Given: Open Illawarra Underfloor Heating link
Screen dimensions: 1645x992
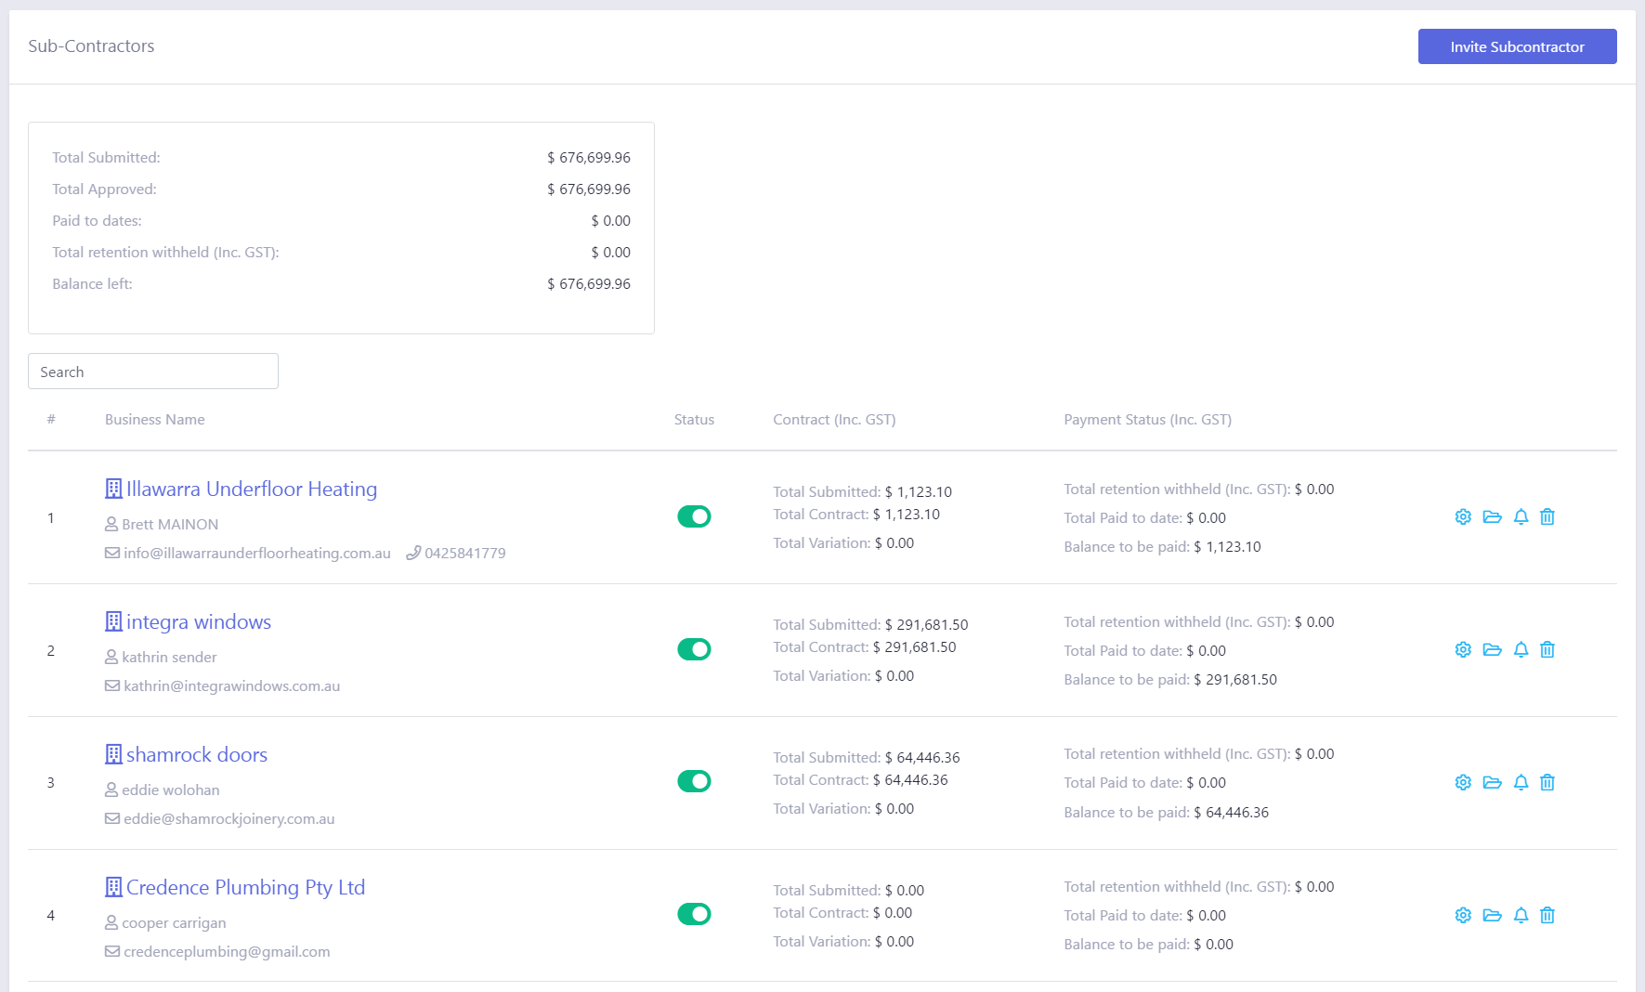Looking at the screenshot, I should click(252, 489).
